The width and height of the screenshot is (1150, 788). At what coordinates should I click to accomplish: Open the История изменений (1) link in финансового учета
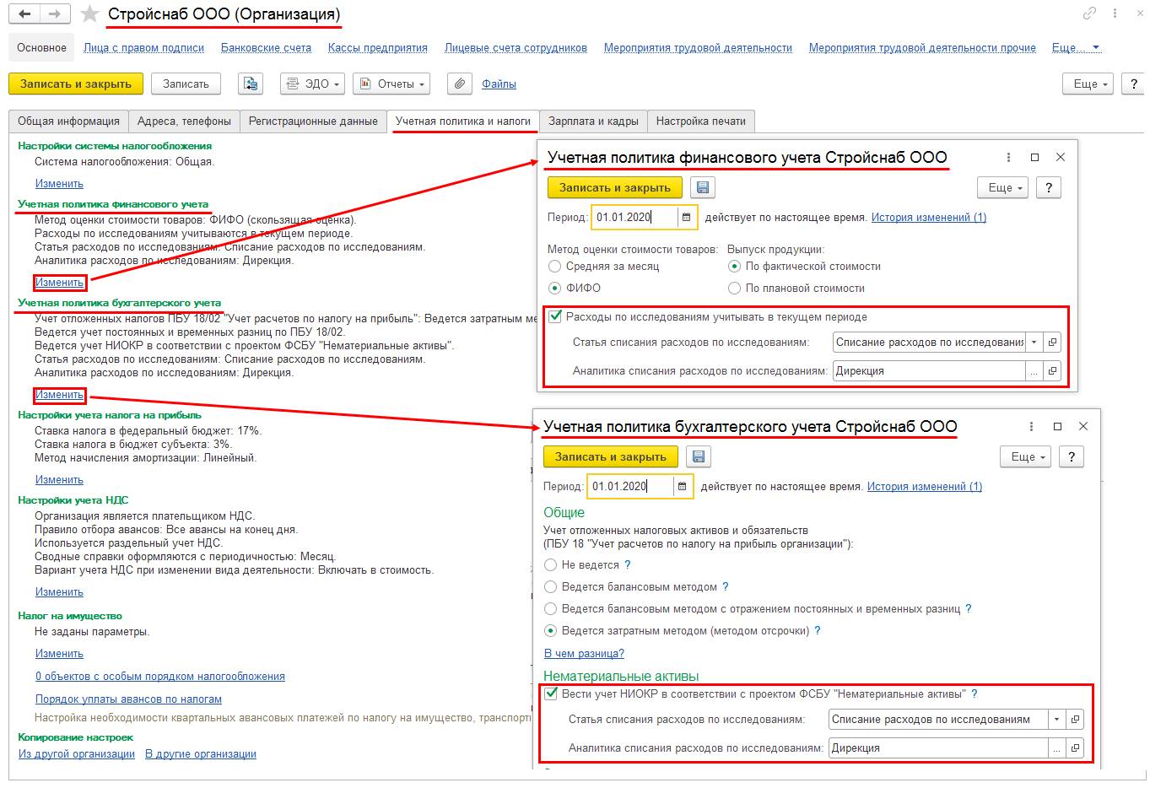(x=928, y=218)
